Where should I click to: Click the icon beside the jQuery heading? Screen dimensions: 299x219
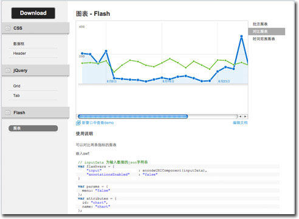point(8,71)
